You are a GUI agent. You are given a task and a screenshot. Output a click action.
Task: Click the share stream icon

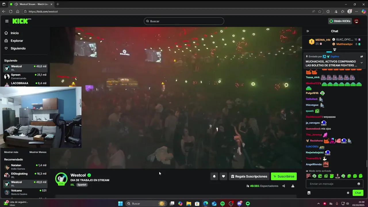pyautogui.click(x=284, y=186)
